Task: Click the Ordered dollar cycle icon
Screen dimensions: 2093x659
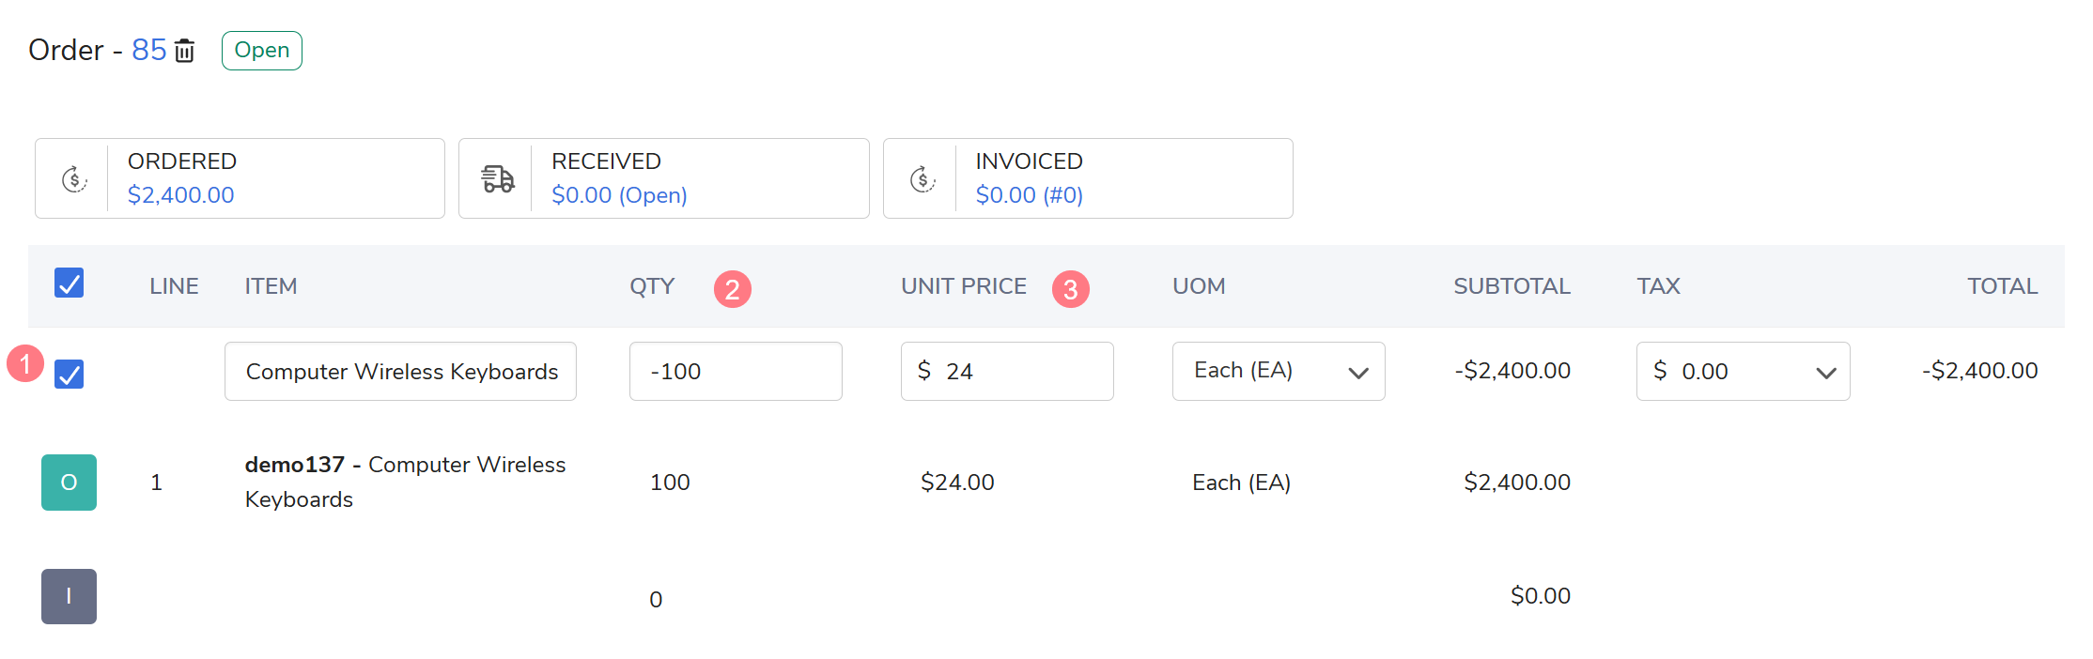Action: pyautogui.click(x=74, y=178)
